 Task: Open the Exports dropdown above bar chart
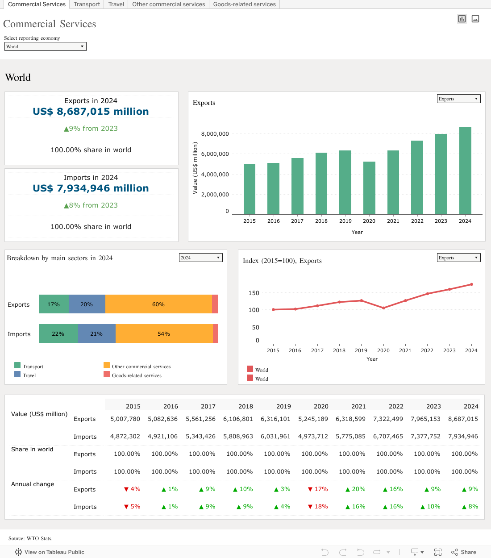[458, 99]
